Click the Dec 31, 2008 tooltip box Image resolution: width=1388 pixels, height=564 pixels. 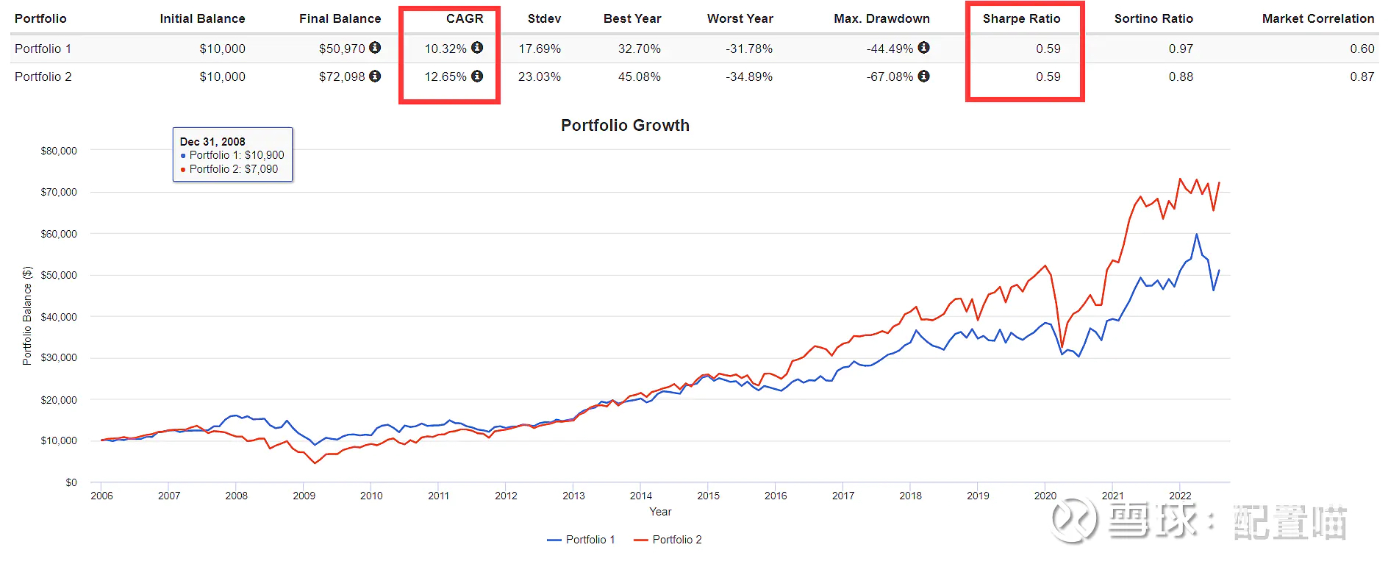(232, 154)
